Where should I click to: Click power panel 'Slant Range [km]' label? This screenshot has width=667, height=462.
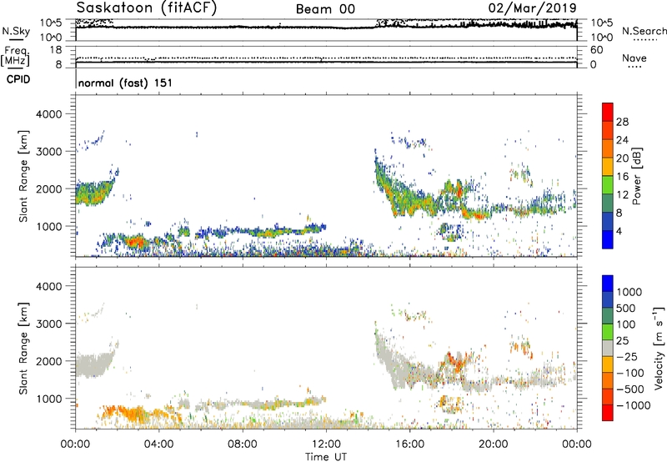click(23, 176)
